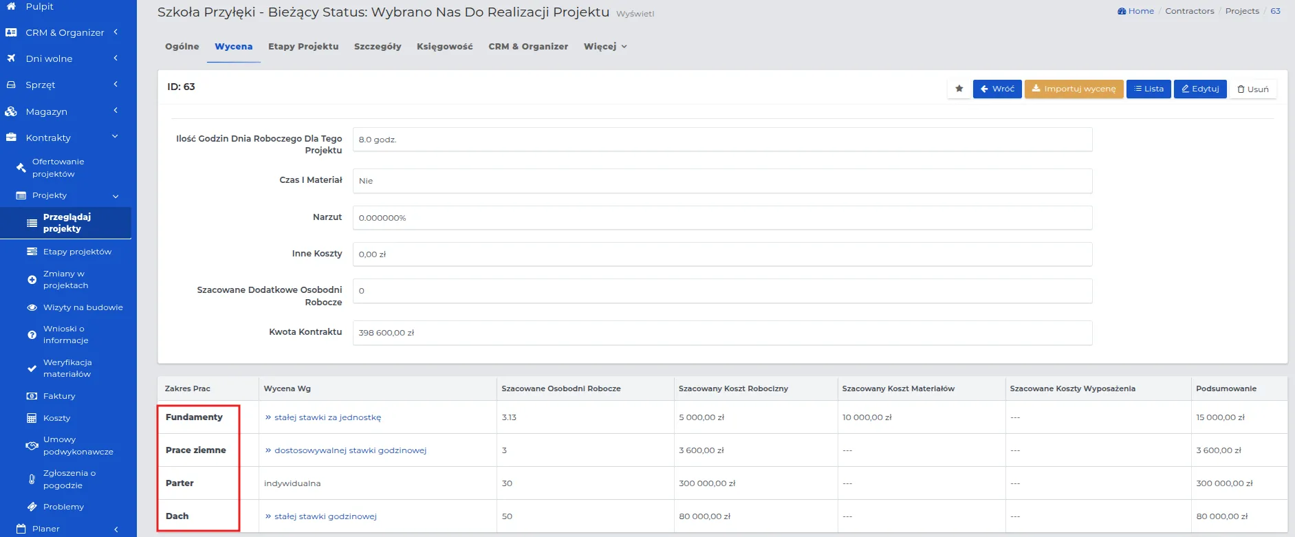Image resolution: width=1295 pixels, height=537 pixels.
Task: Click the Wizyty na budowie eye icon
Action: (x=32, y=307)
